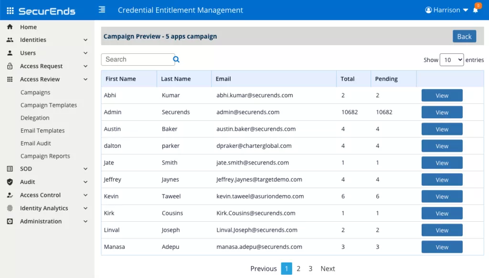Open Campaigns in the sidebar
Screen dimensions: 489x278
click(35, 93)
